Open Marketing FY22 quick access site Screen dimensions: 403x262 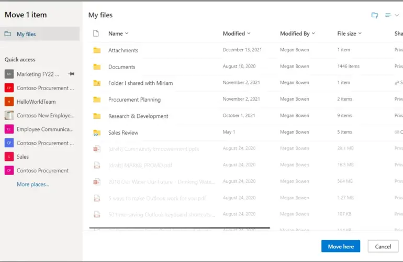(x=38, y=74)
